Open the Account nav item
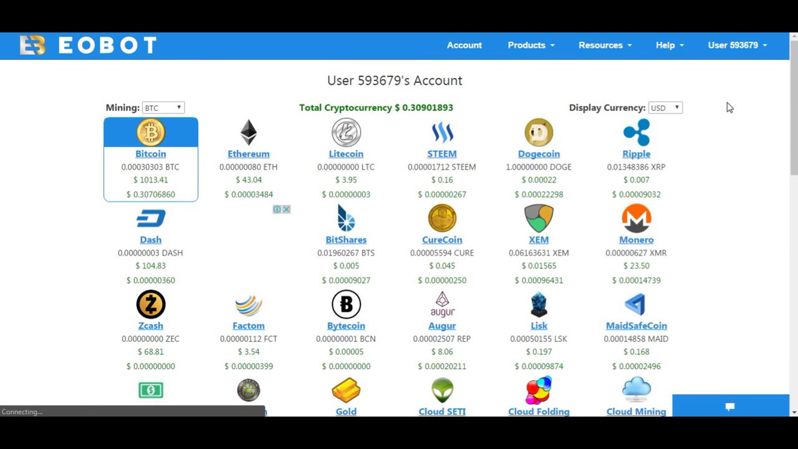Screen dimensions: 798x449 464,45
